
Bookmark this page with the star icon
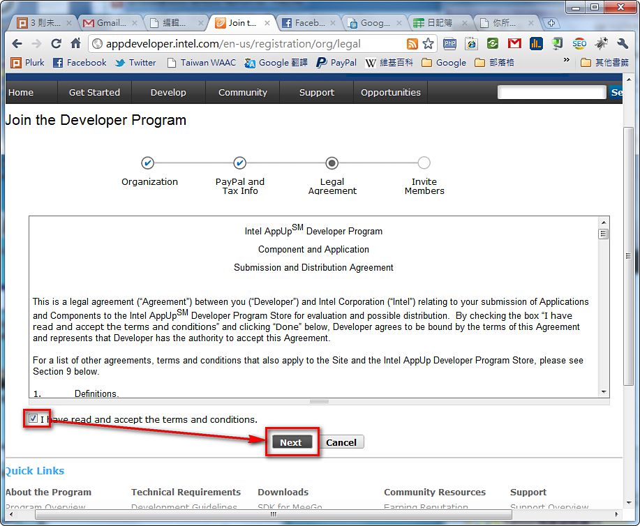point(428,44)
